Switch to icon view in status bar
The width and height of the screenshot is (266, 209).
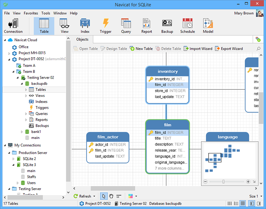coord(230,203)
